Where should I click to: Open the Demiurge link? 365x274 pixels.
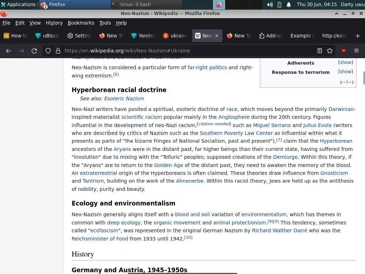pyautogui.click(x=286, y=157)
